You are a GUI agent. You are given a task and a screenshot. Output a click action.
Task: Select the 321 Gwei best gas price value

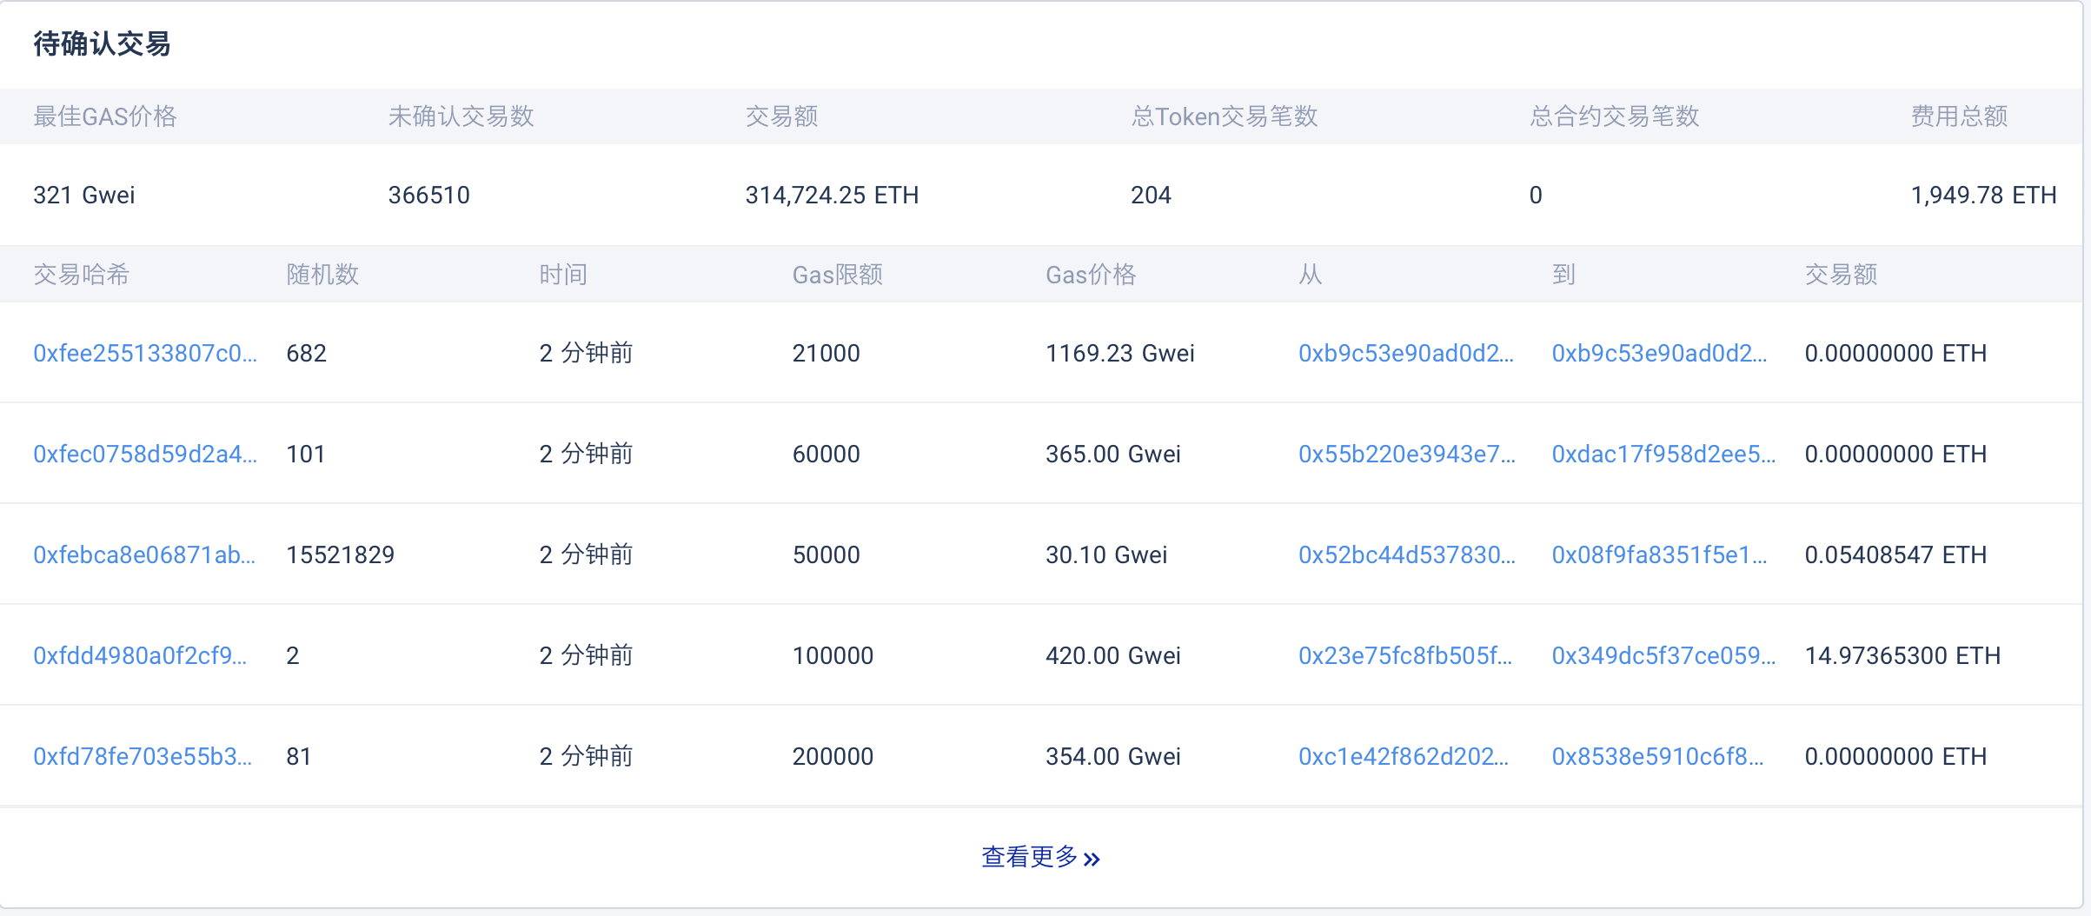click(84, 195)
